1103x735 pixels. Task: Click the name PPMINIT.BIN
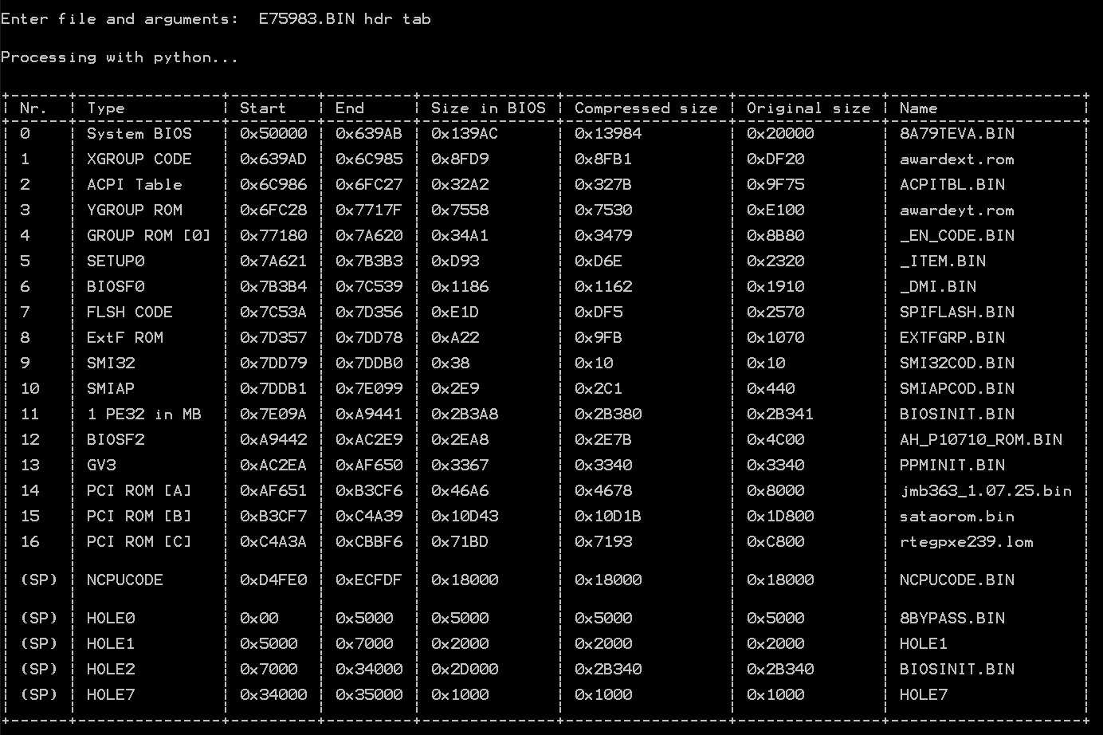[x=952, y=466]
